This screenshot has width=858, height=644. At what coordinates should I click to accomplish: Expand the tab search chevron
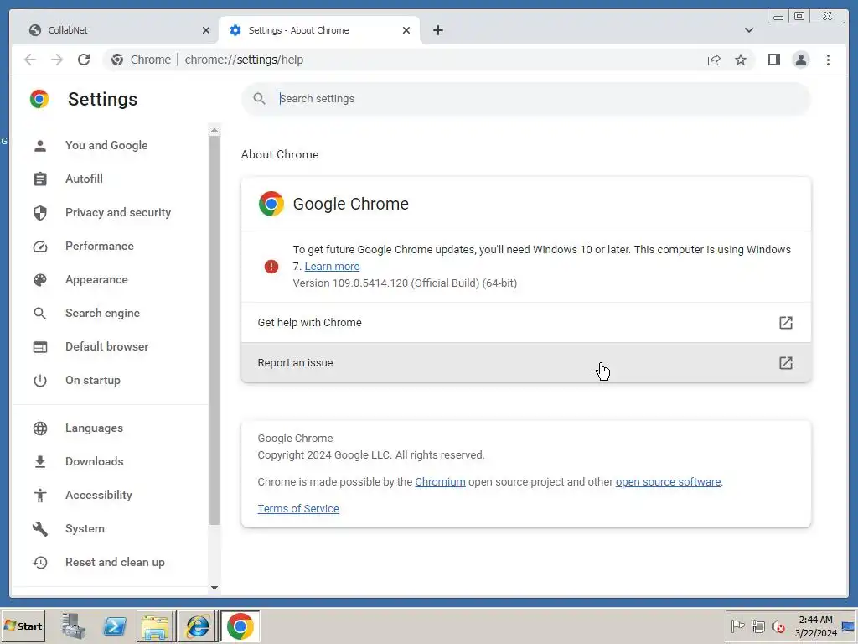(x=748, y=30)
